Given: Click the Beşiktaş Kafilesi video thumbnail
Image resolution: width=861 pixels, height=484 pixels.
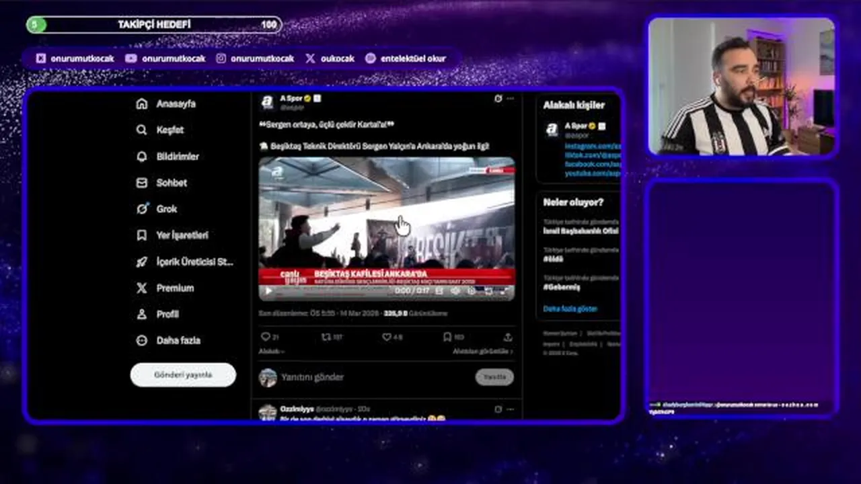Looking at the screenshot, I should (x=387, y=229).
